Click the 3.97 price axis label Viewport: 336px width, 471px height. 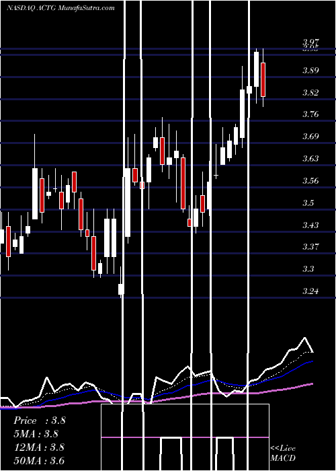click(310, 42)
